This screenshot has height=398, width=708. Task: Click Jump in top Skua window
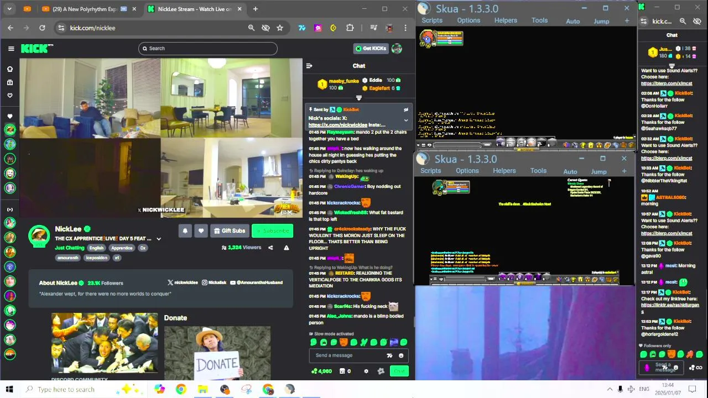[x=601, y=21]
